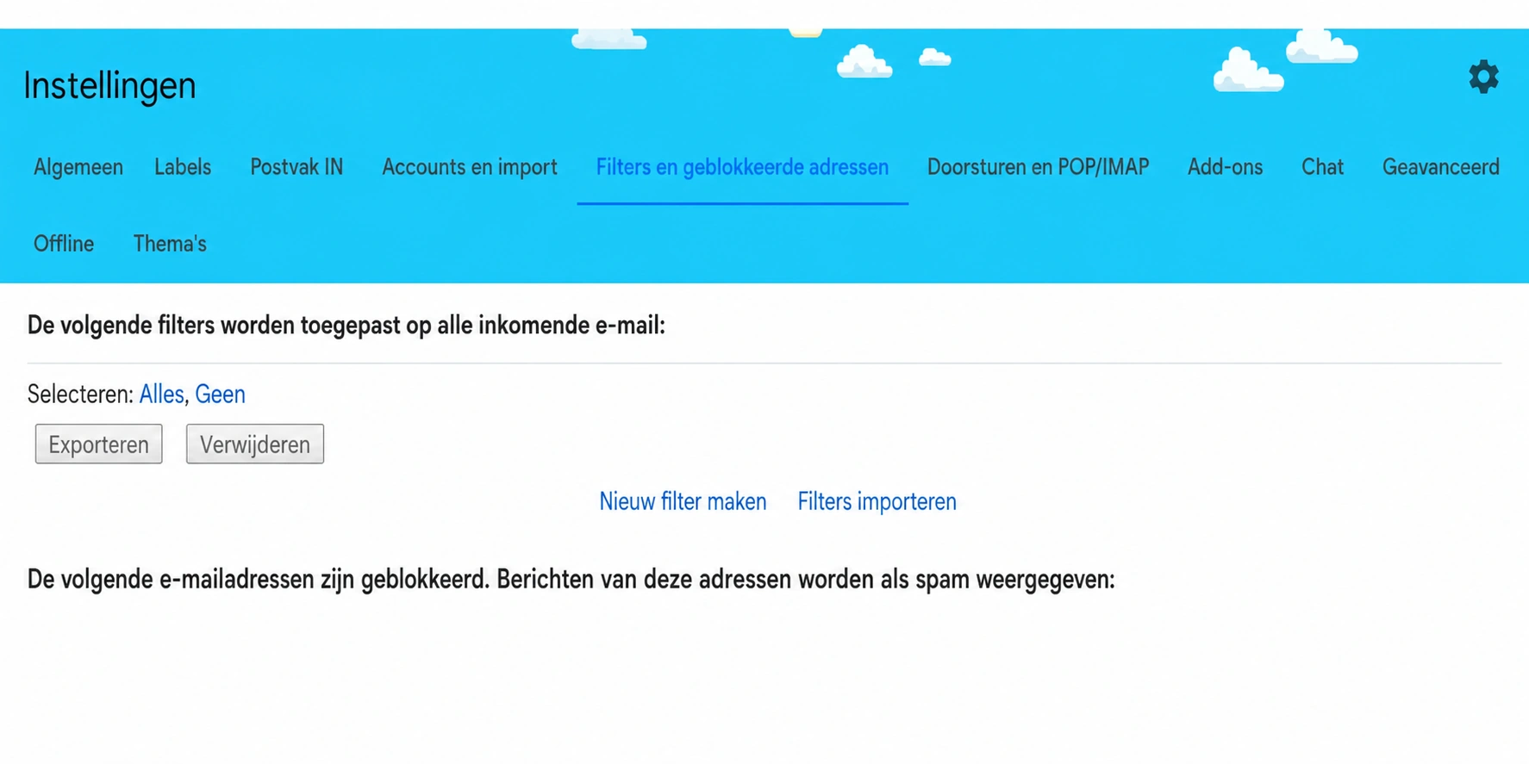Go to the Postvak IN tab
1529x764 pixels.
(x=296, y=167)
